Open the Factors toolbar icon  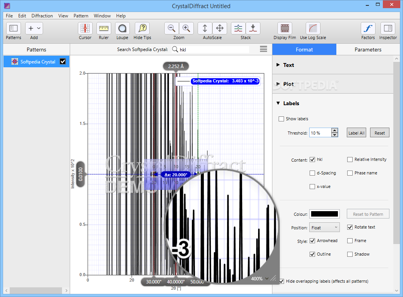(x=368, y=28)
